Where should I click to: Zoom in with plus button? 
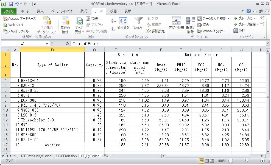(262, 161)
